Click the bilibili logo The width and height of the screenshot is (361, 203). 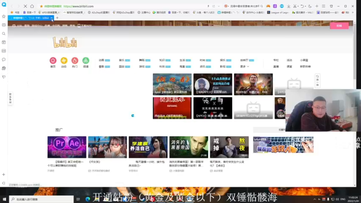tap(65, 42)
